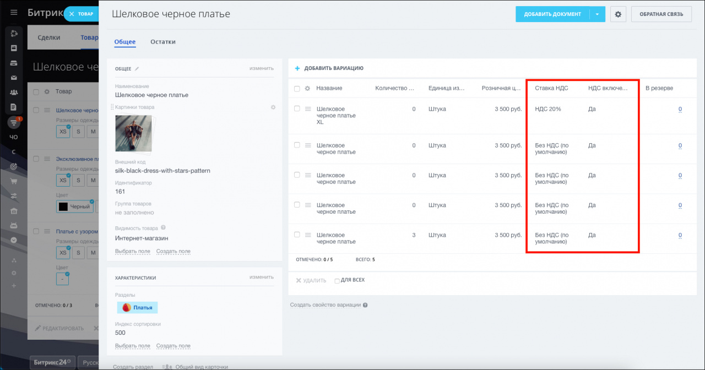Click изменить link in Характеристики section
This screenshot has width=705, height=370.
(261, 277)
